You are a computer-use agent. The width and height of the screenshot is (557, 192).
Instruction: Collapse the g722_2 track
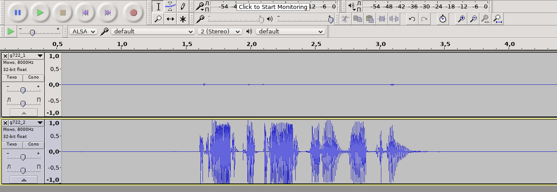point(24,179)
